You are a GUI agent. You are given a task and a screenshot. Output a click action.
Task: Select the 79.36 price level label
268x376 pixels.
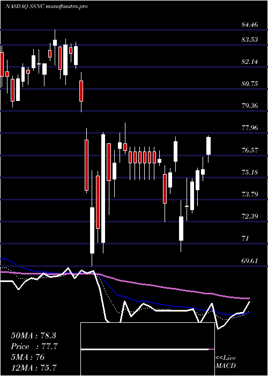(250, 106)
